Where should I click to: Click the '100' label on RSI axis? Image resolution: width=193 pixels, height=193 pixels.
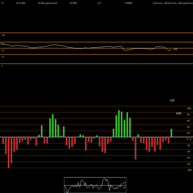pos(3,35)
